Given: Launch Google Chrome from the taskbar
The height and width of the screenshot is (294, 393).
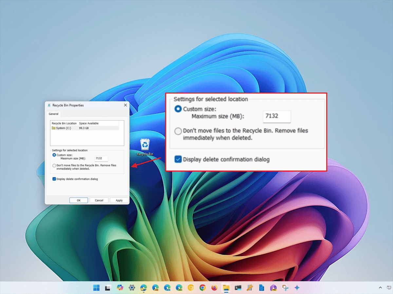Looking at the screenshot, I should pos(202,287).
